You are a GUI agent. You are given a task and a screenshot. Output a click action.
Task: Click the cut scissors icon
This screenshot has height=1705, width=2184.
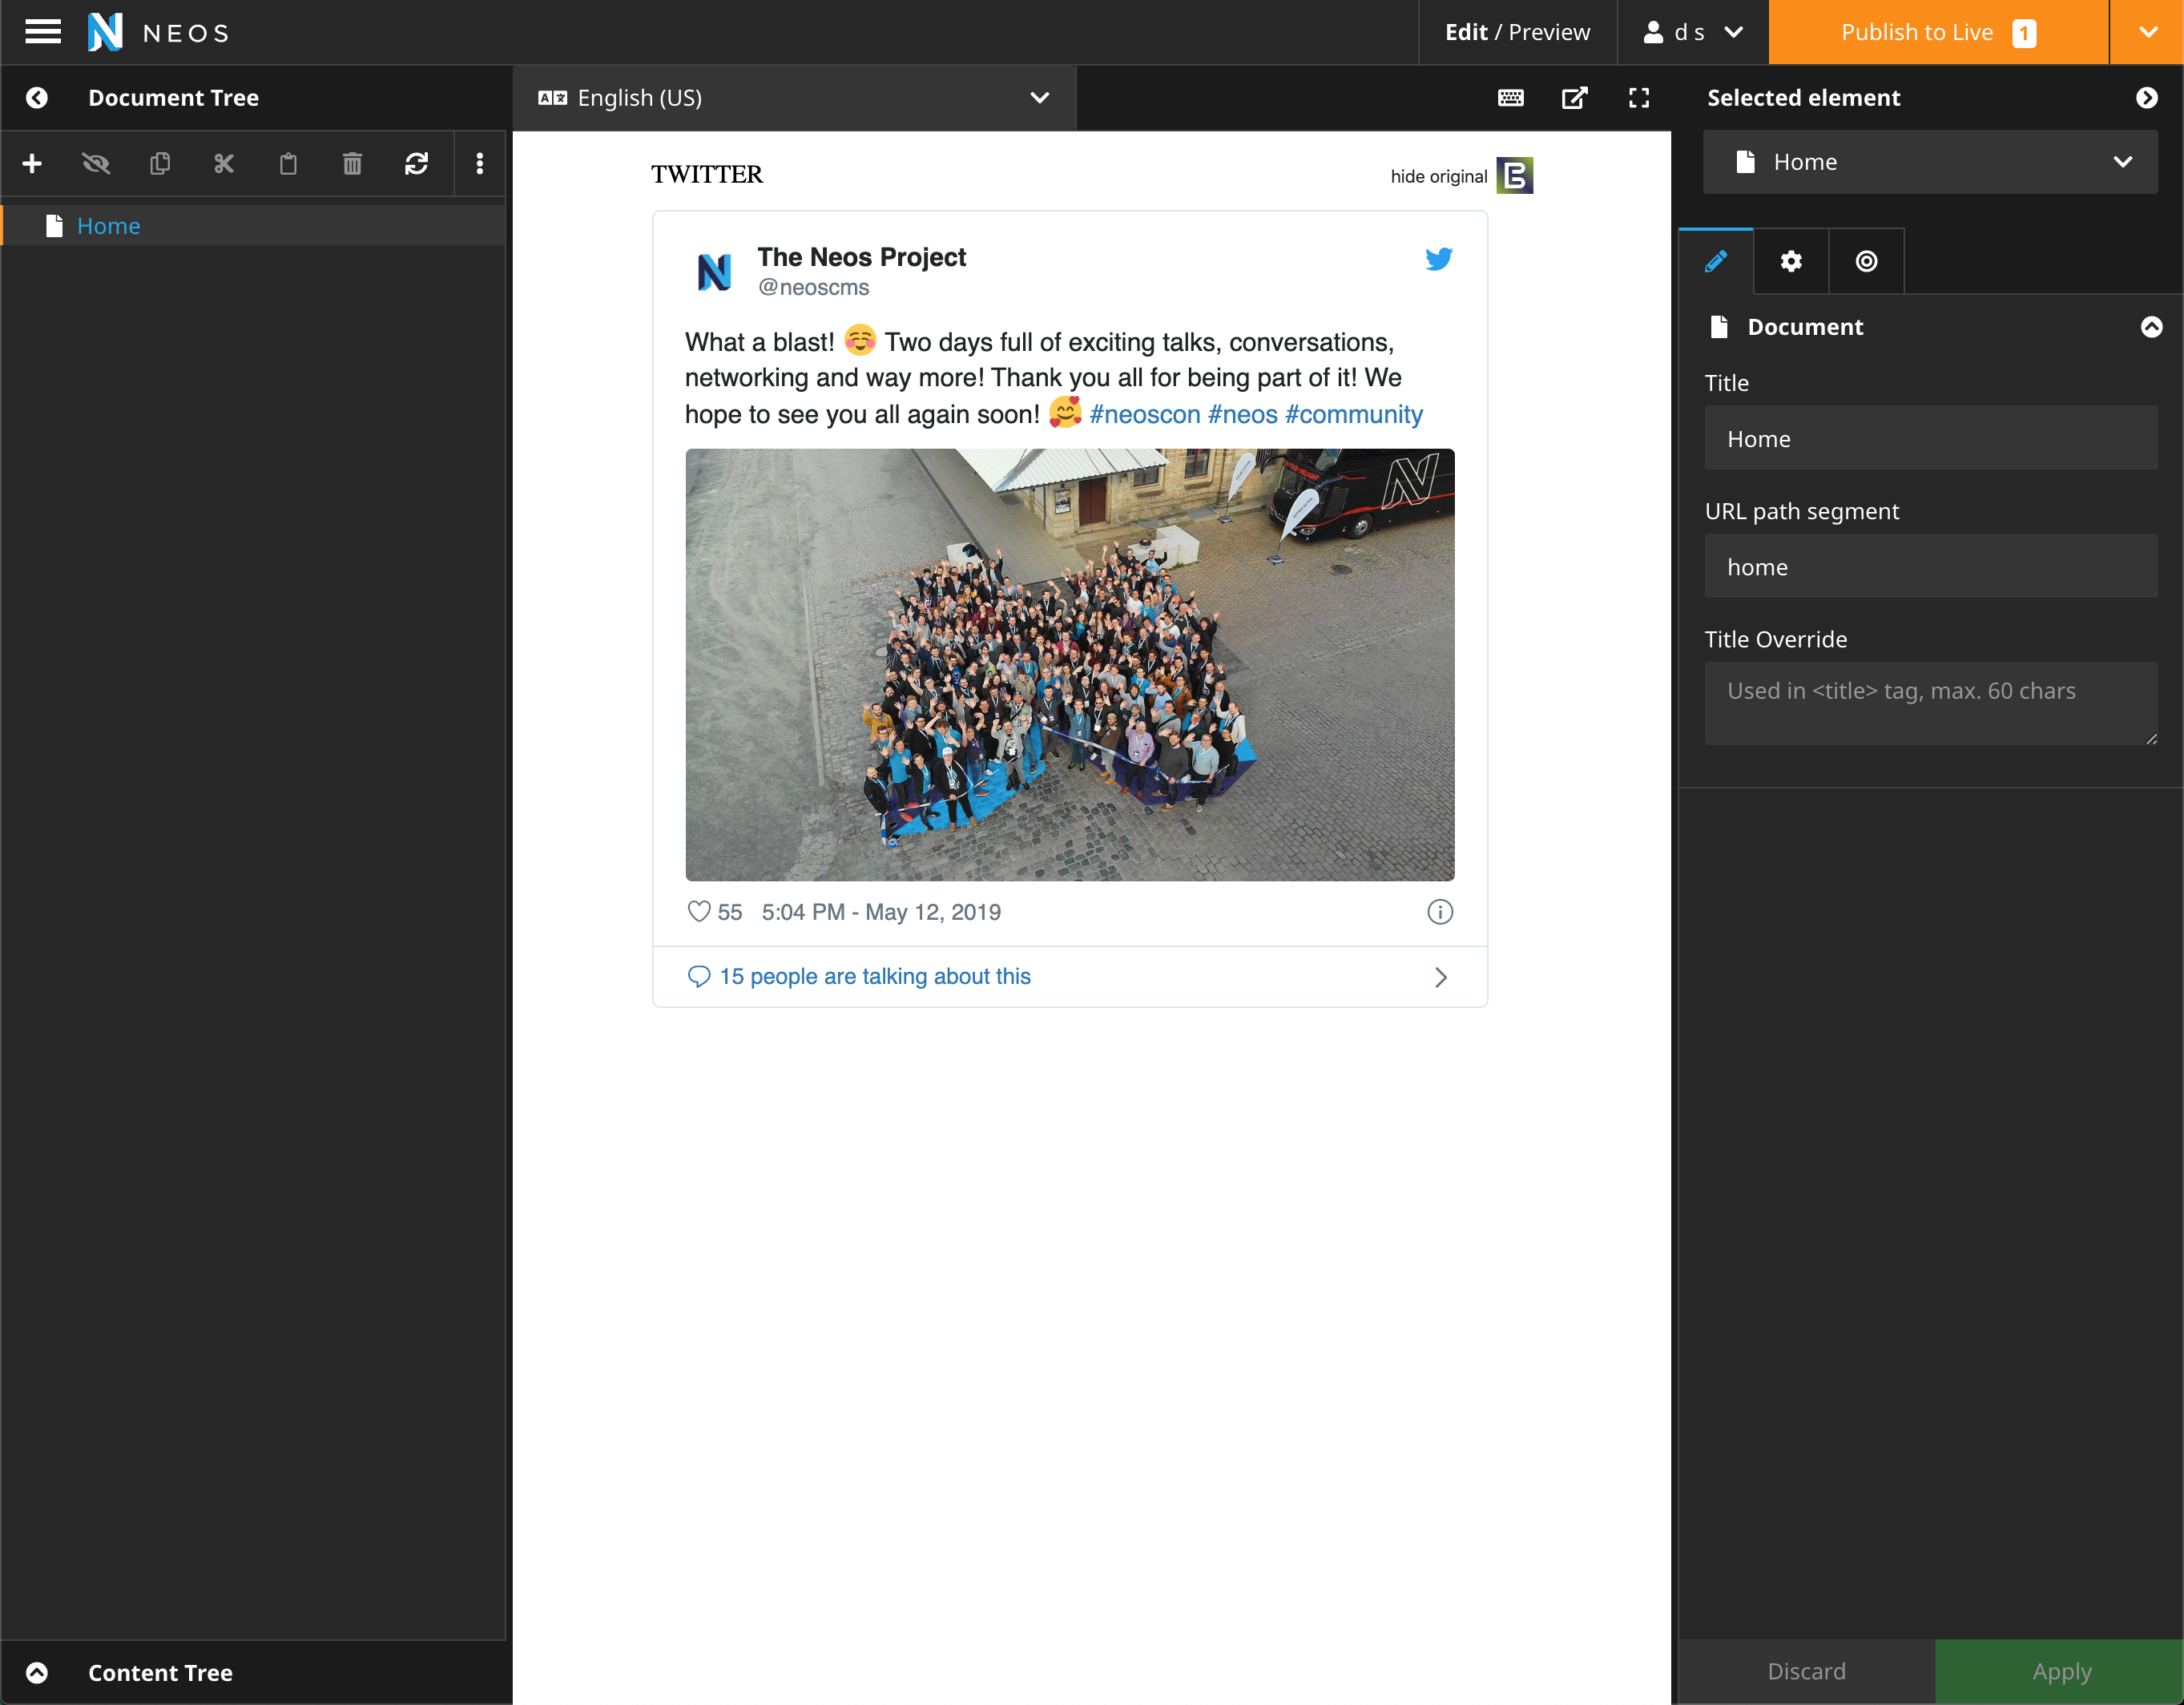pos(224,163)
